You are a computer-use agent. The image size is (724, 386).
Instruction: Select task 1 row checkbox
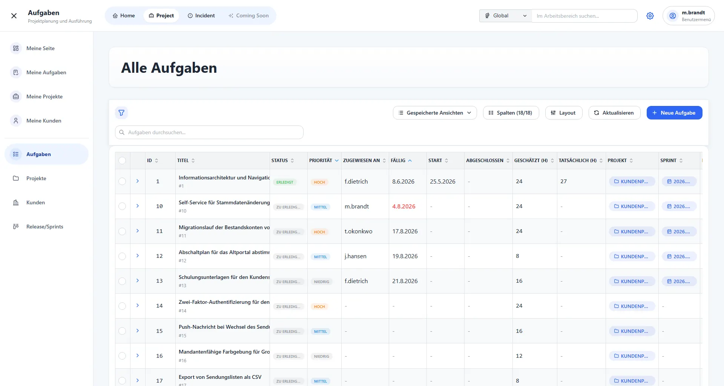pos(122,181)
